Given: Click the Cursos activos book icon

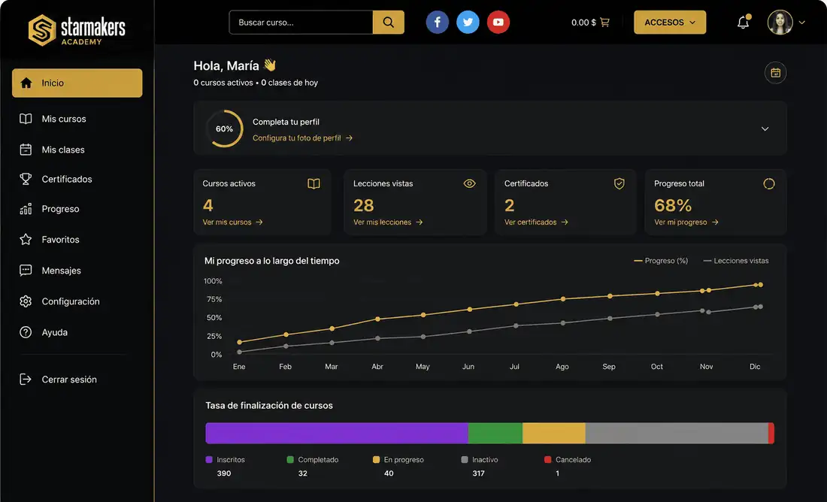Looking at the screenshot, I should (x=314, y=183).
